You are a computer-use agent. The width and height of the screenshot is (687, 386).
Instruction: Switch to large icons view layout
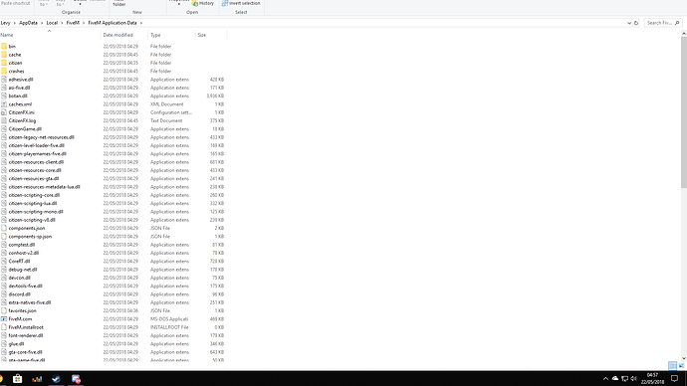[681, 366]
